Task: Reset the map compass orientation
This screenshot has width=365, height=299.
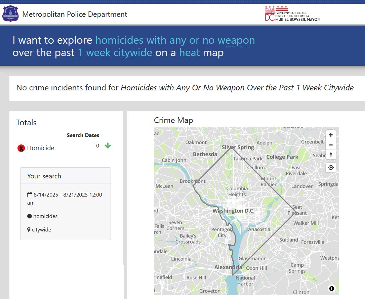Action: [x=331, y=155]
